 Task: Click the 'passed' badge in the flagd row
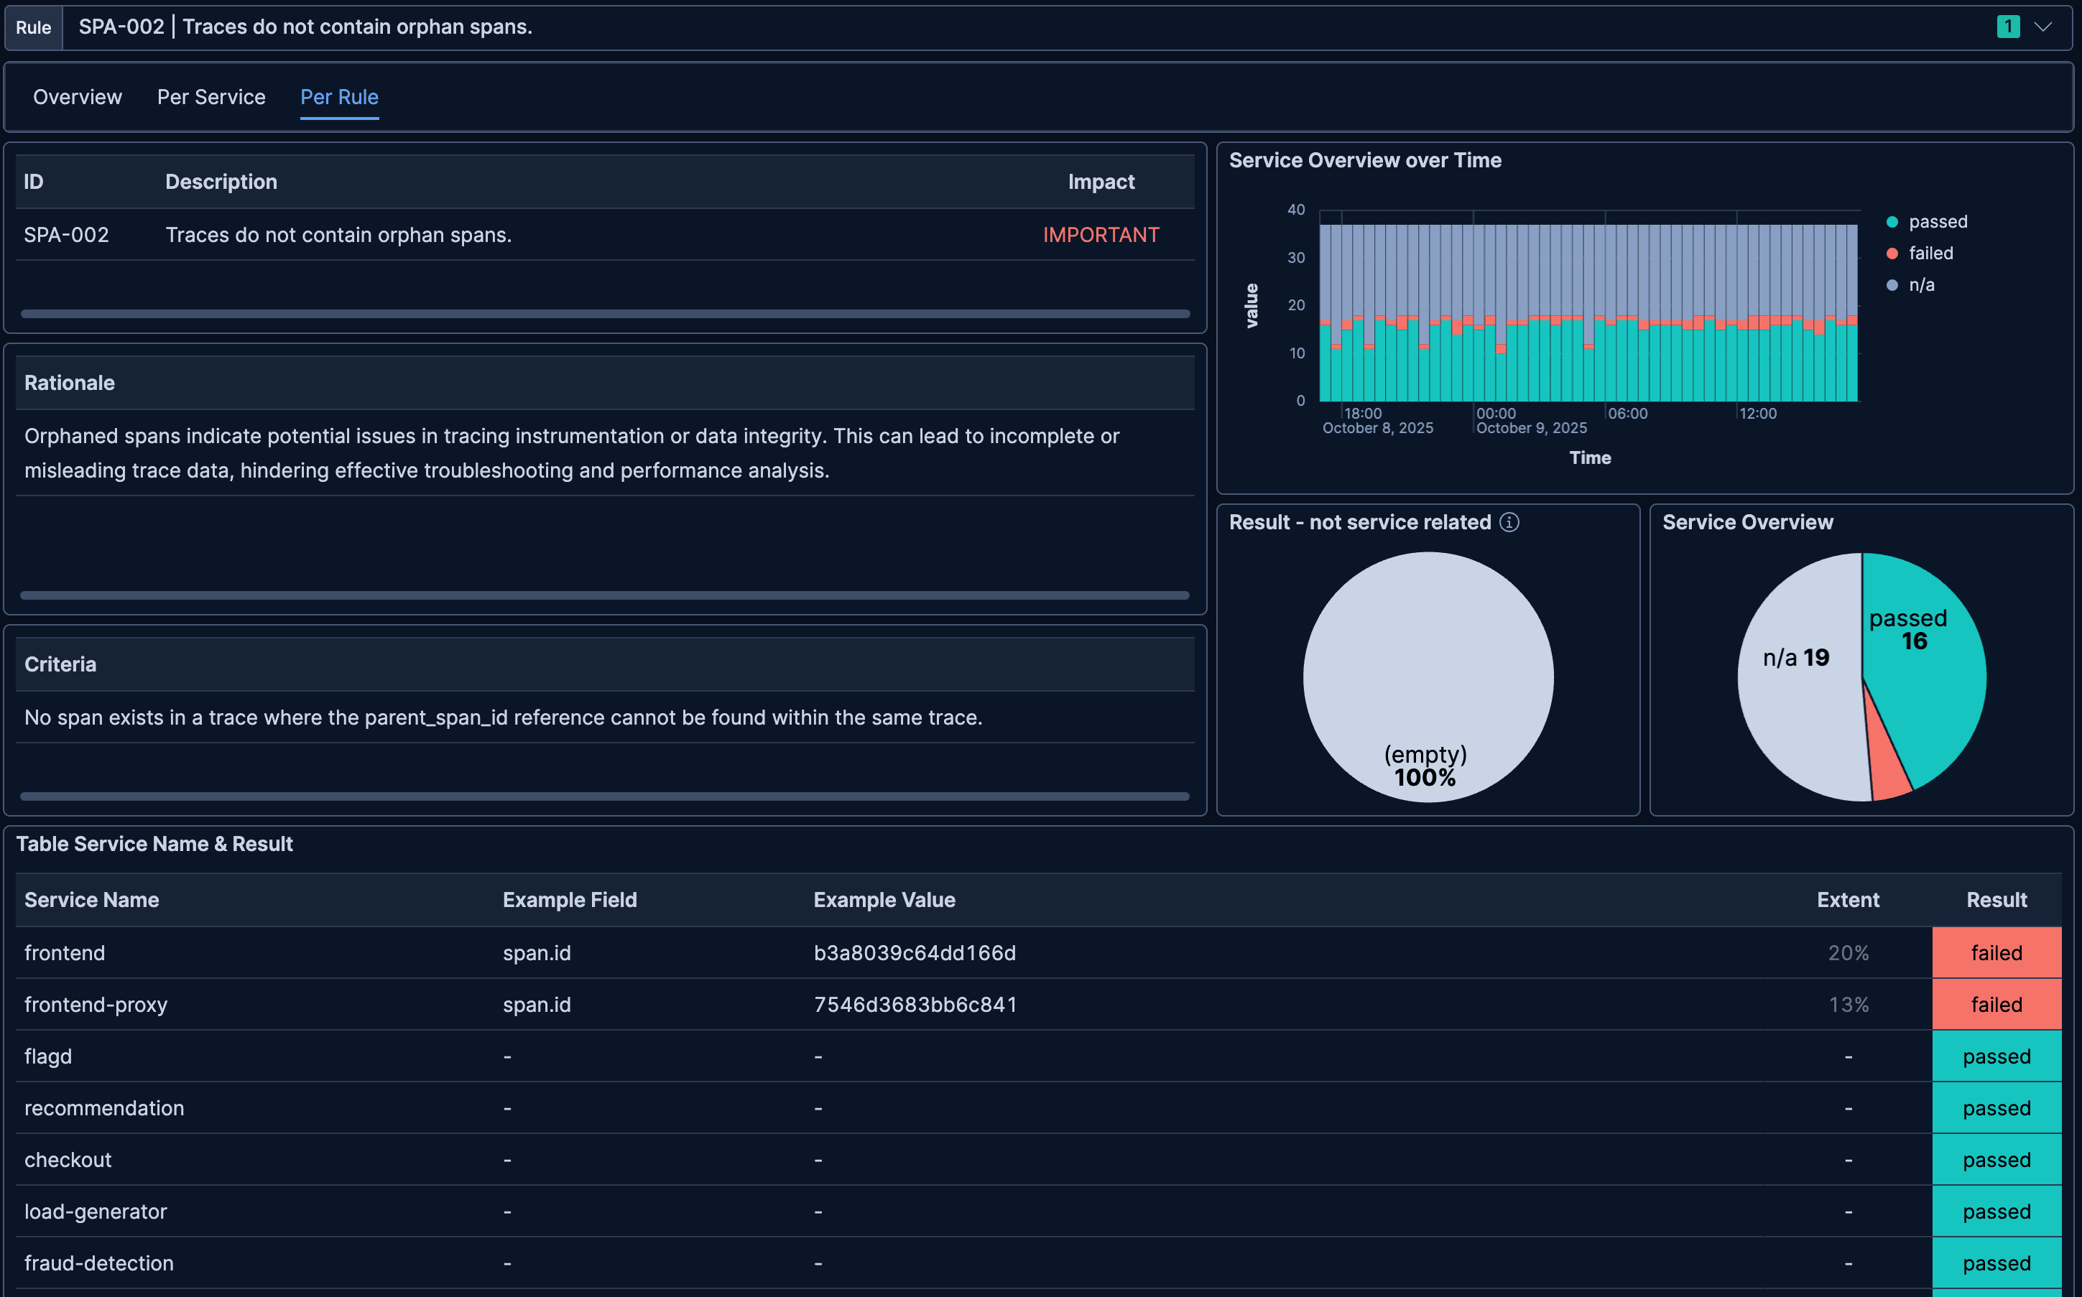coord(1997,1056)
